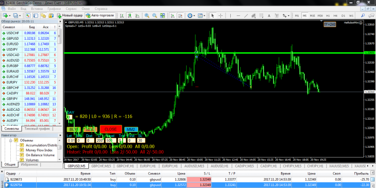
Task: Switch chart to candlesticks mode
Action: tap(130, 15)
